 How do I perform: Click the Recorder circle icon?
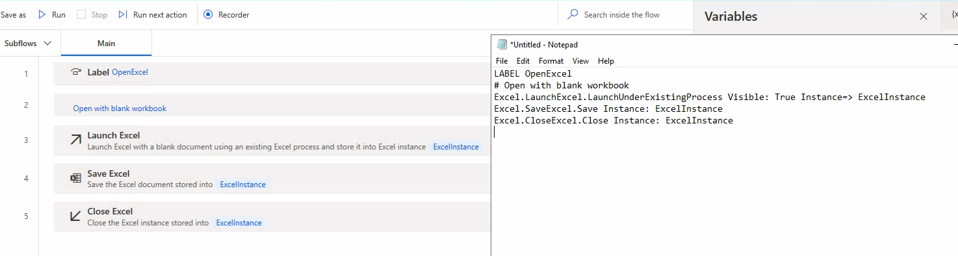208,14
